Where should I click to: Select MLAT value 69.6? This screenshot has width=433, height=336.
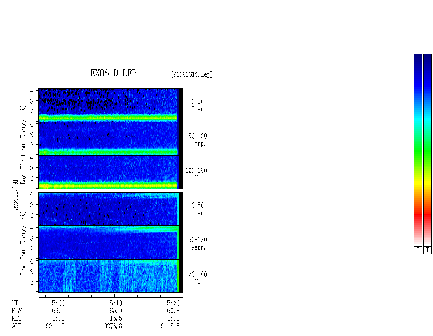[x=58, y=311]
